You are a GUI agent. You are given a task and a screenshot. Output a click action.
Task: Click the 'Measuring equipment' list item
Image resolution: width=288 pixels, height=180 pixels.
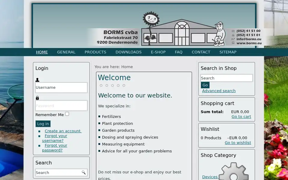123,144
